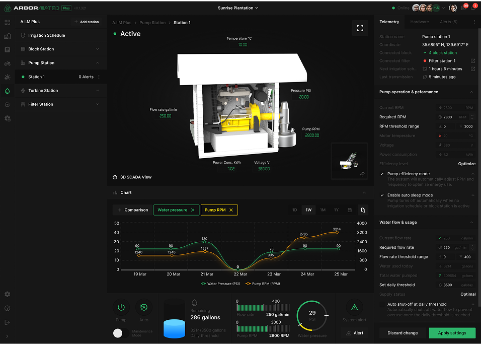Viewport: 481px width, 345px height.
Task: Open the chart calendar date picker
Action: [x=349, y=210]
